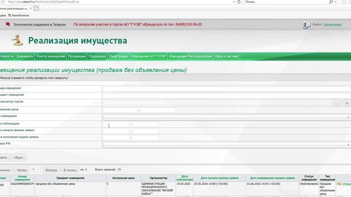The image size is (351, 197).
Task: Click the Найти search button
Action: [x=4, y=158]
